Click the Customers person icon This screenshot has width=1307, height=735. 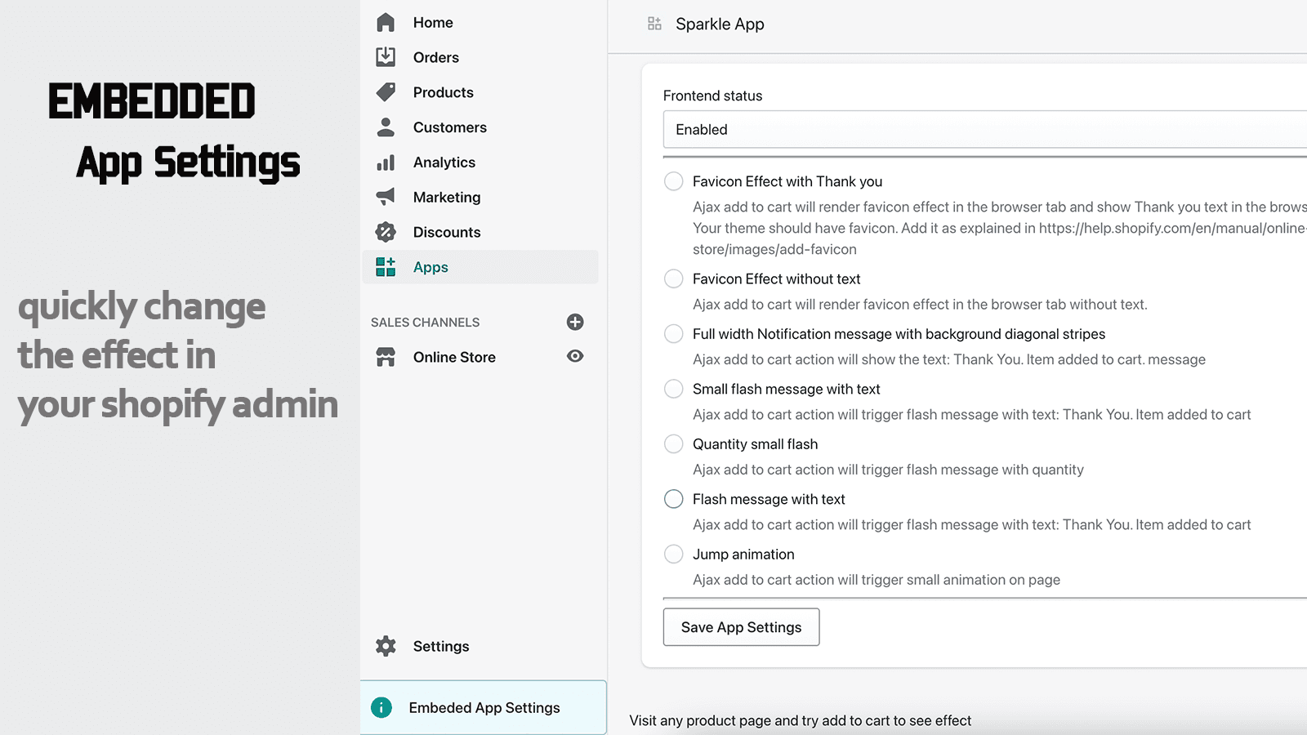385,127
